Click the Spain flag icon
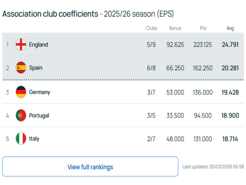Viewport: 246px width, 185px height. pos(21,67)
